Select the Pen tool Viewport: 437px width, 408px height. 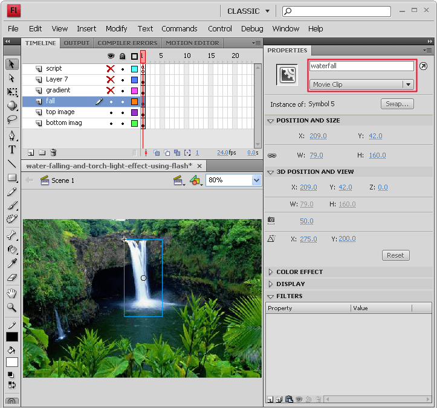[x=11, y=136]
